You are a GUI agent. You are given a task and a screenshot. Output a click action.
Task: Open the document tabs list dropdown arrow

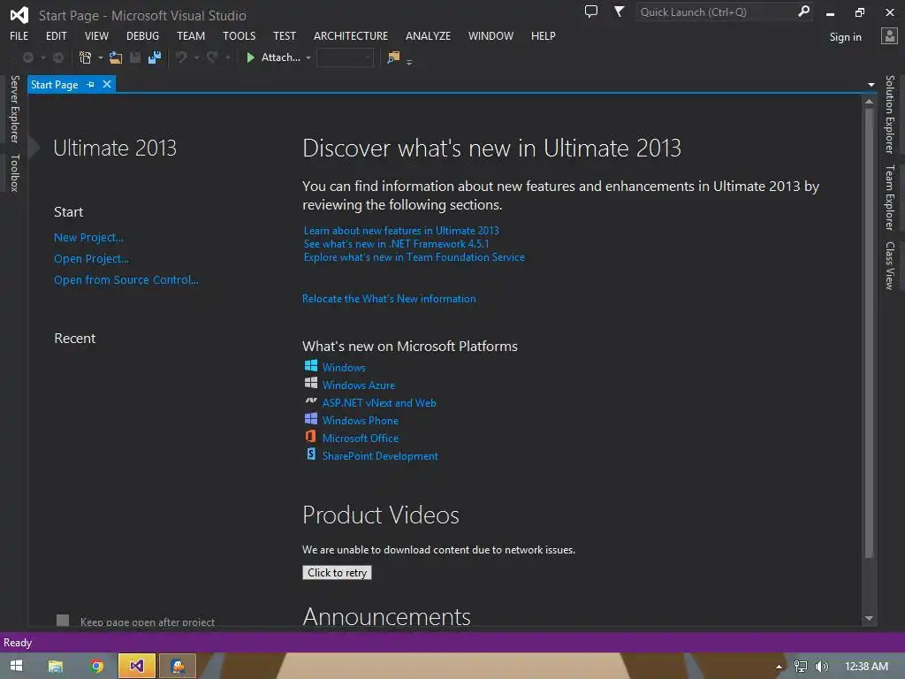coord(871,85)
